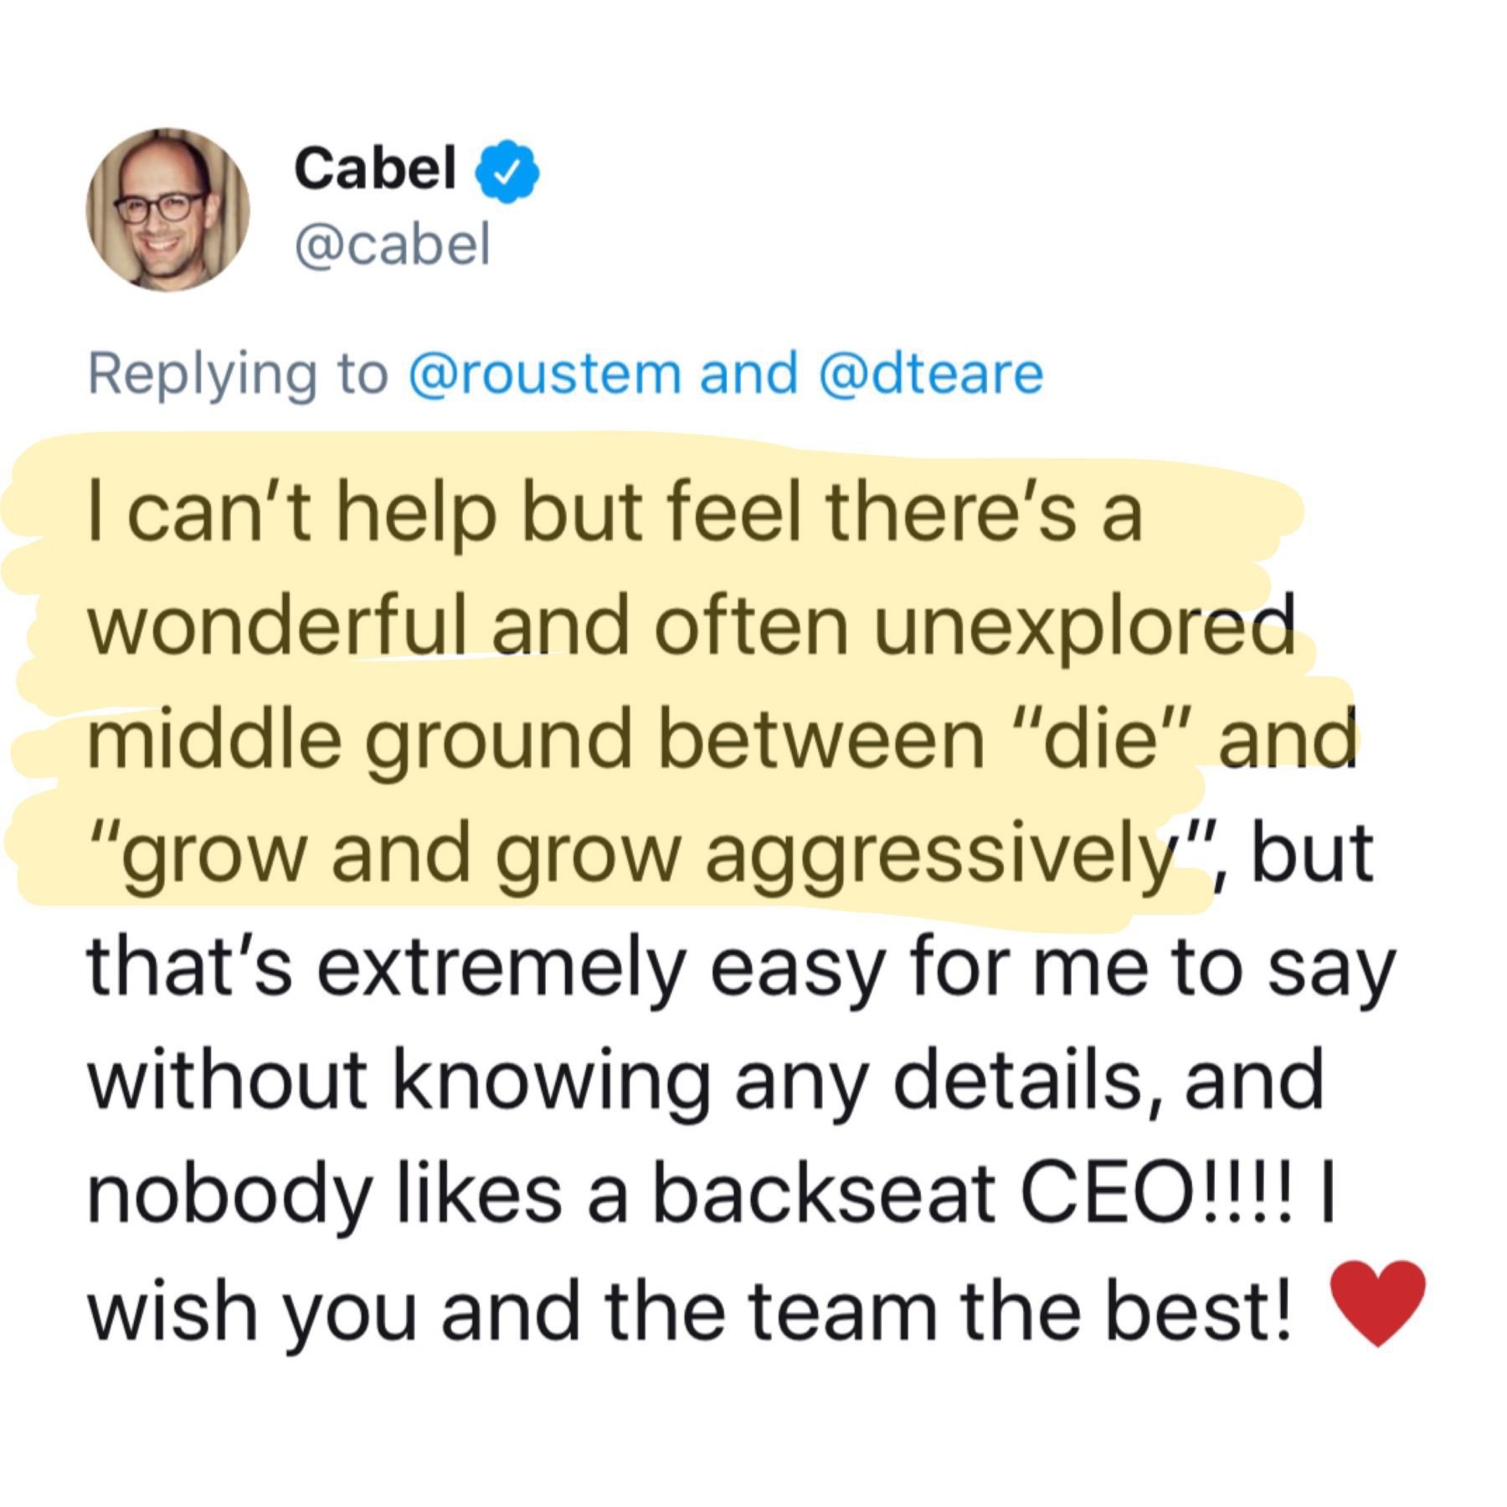The width and height of the screenshot is (1507, 1507).
Task: Open the @dteare mention link
Action: tap(929, 373)
